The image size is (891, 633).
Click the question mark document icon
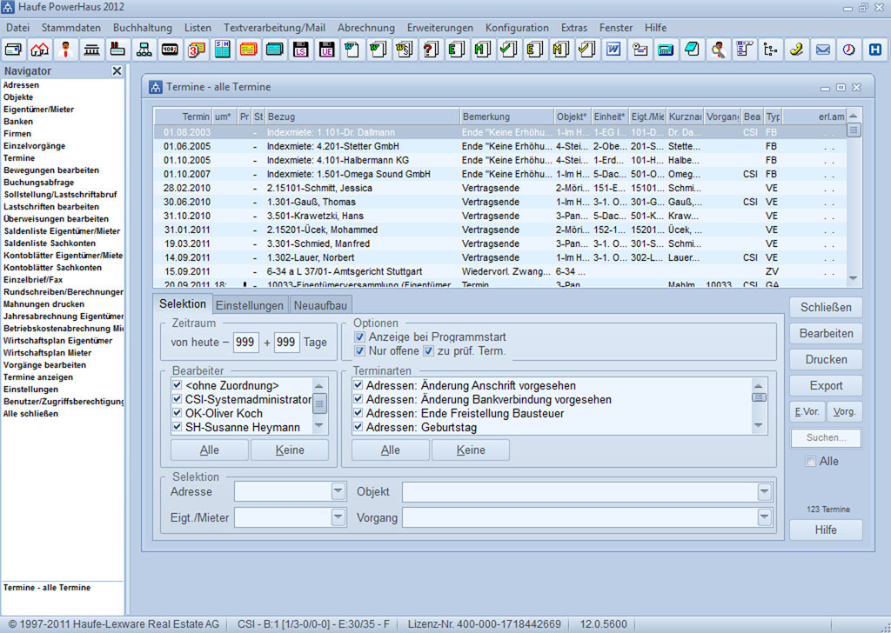[x=431, y=50]
